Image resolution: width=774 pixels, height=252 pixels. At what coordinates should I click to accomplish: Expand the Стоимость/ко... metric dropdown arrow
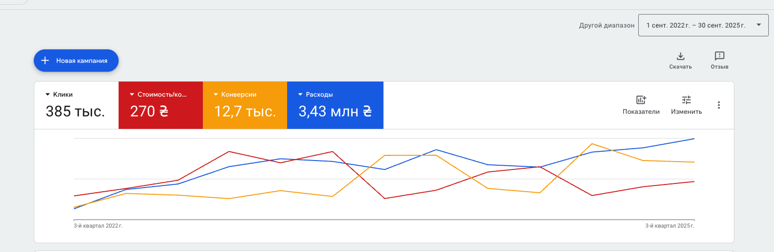(x=132, y=95)
